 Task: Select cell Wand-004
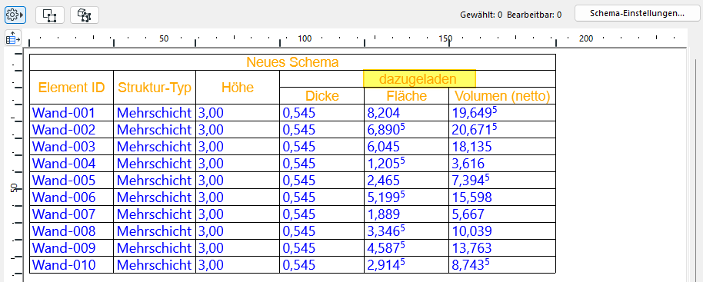72,164
